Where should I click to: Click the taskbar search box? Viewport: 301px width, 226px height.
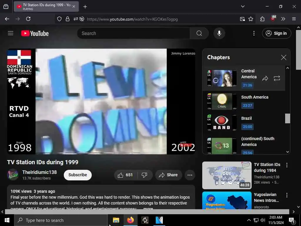click(x=61, y=220)
